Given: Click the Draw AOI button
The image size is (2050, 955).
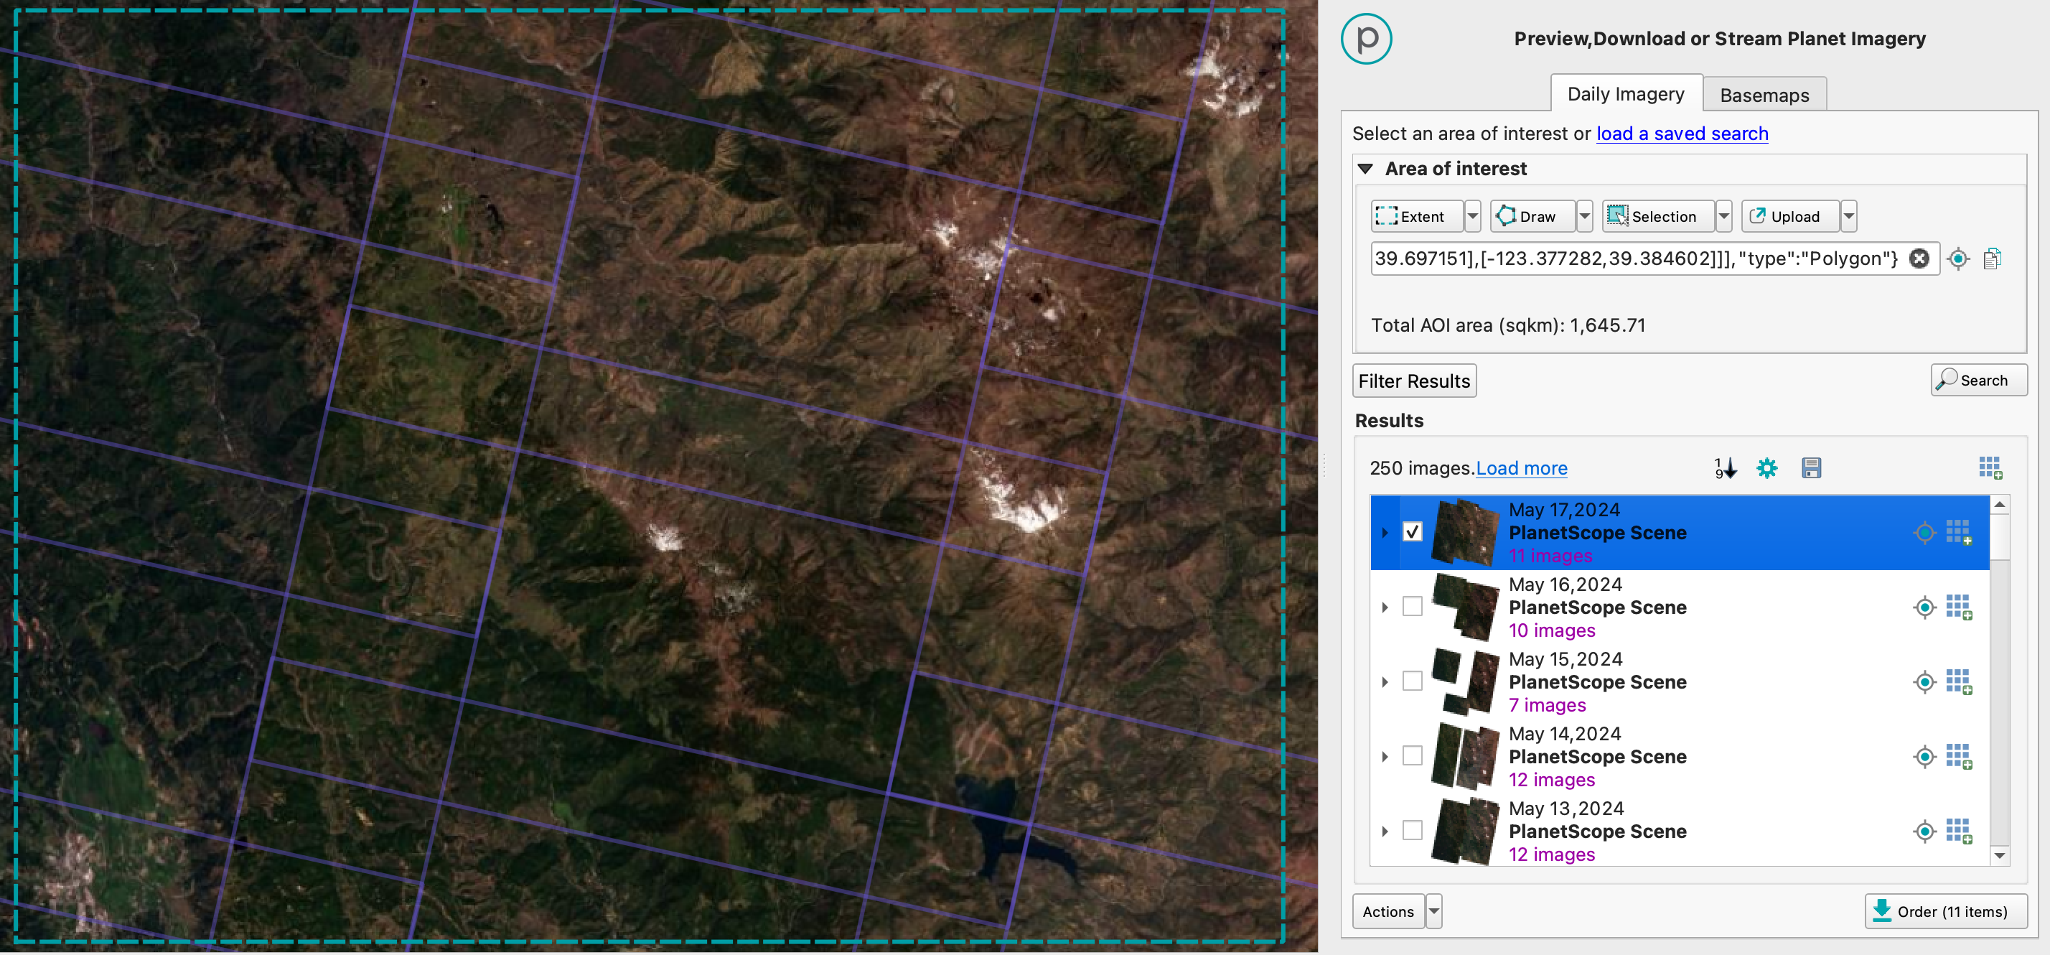Looking at the screenshot, I should click(x=1532, y=215).
